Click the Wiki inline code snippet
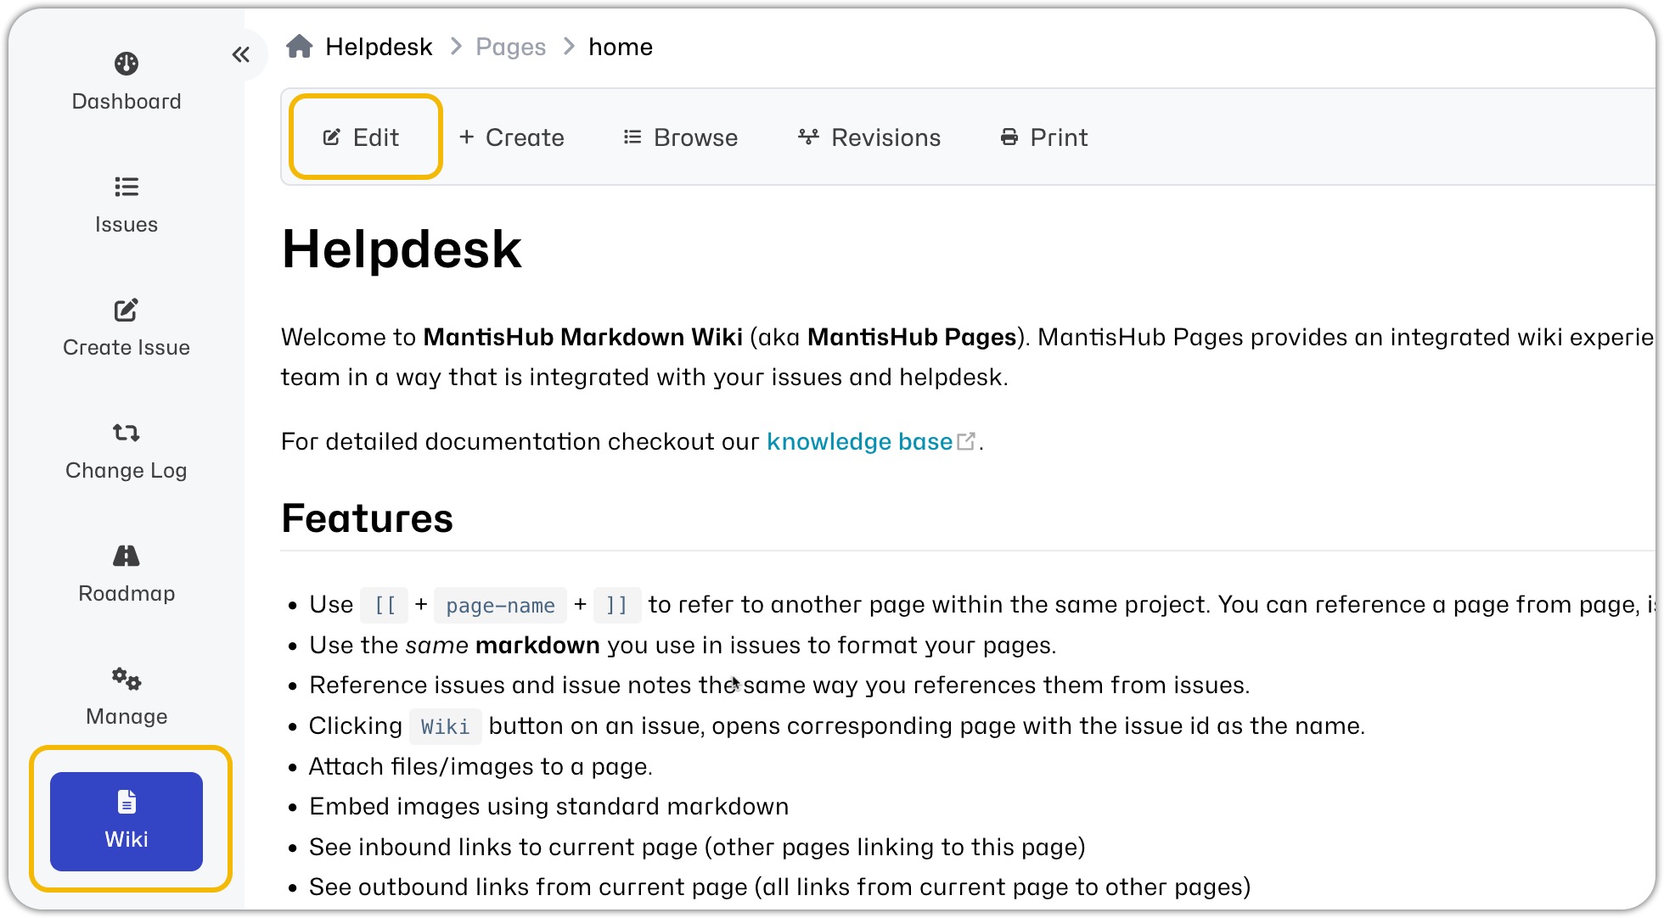1664x918 pixels. coord(446,727)
